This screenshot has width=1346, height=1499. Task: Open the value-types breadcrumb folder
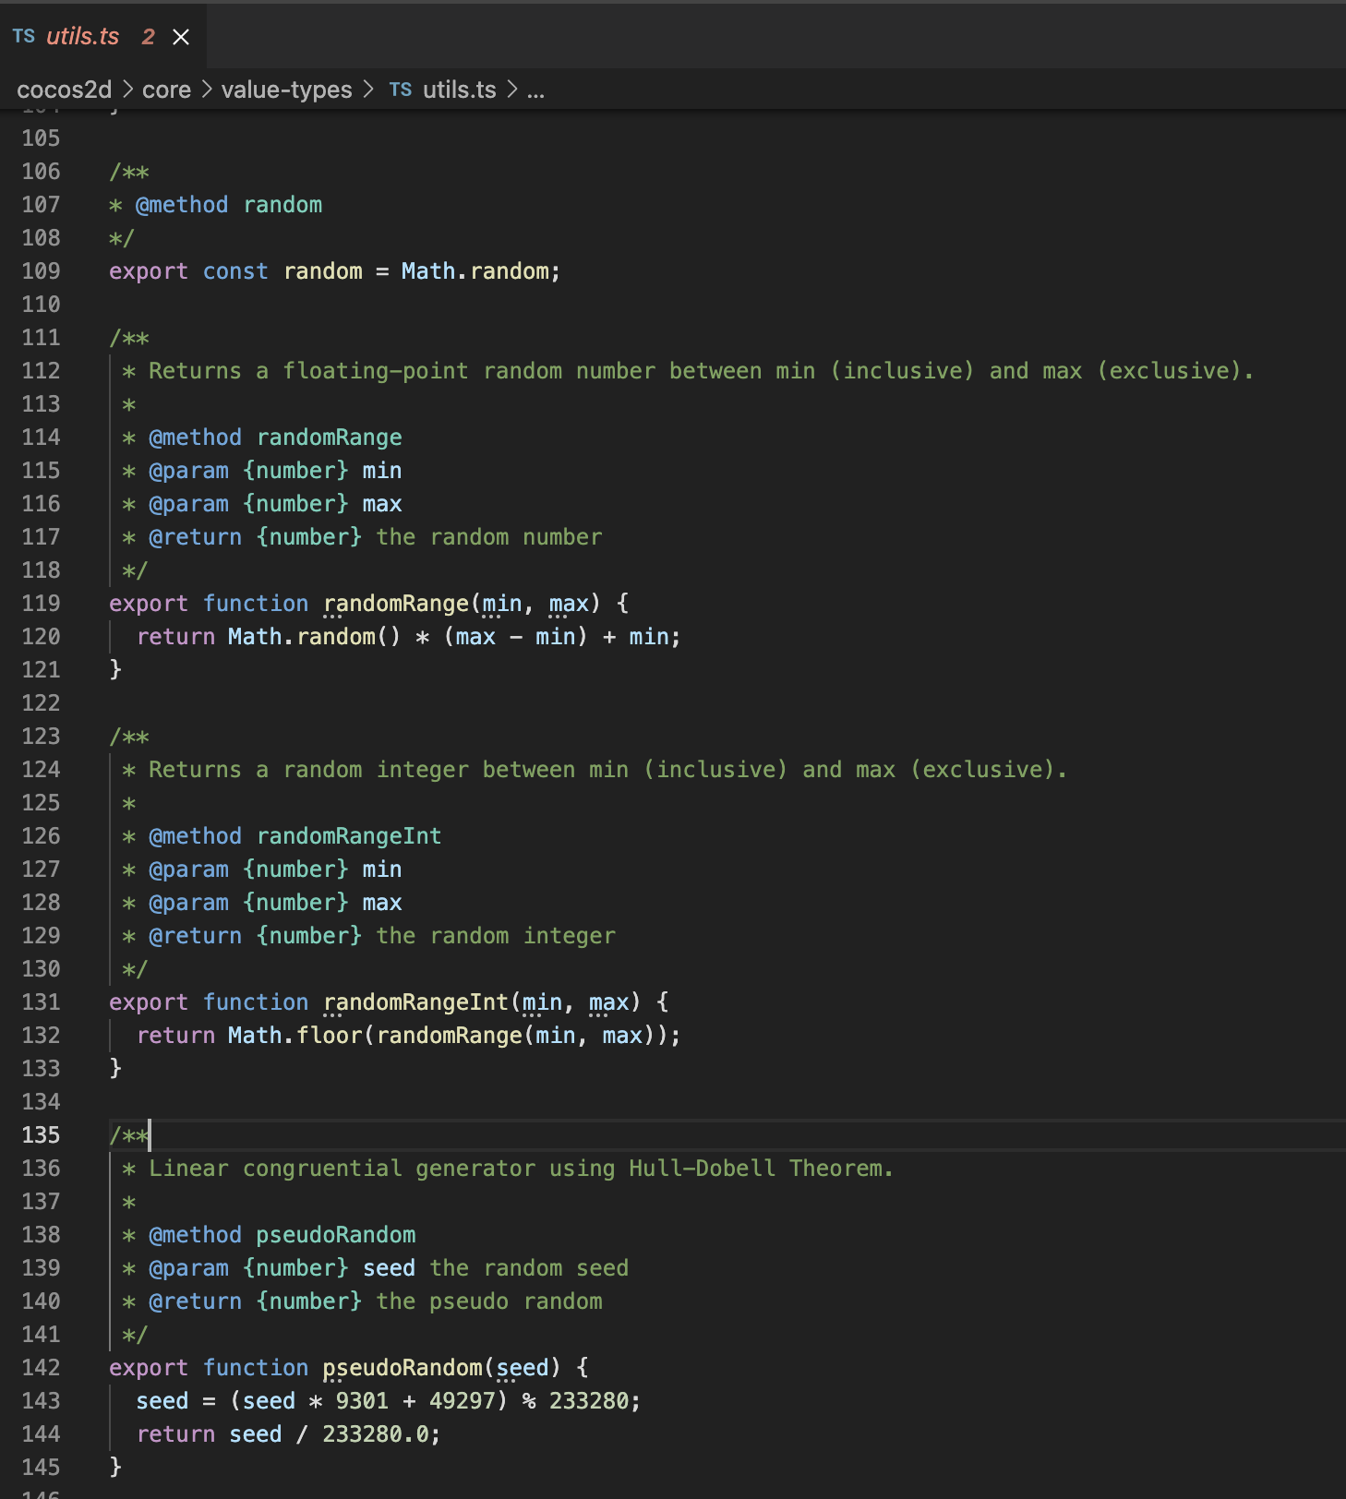286,90
